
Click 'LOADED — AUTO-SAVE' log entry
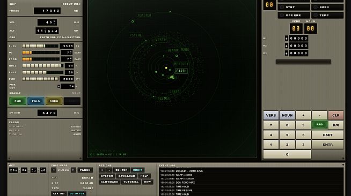tap(189, 171)
